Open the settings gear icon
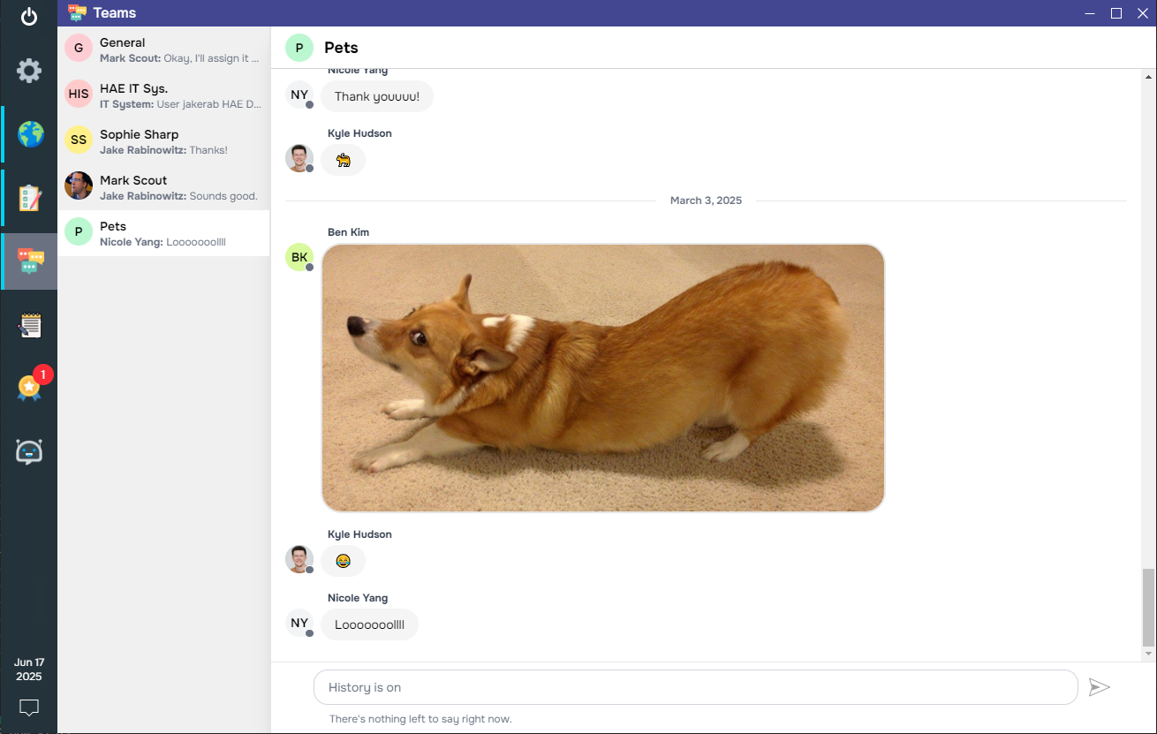The height and width of the screenshot is (734, 1157). pyautogui.click(x=29, y=71)
